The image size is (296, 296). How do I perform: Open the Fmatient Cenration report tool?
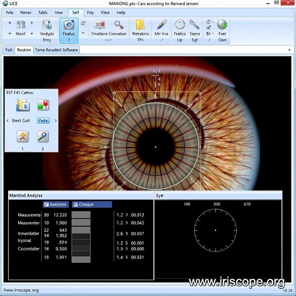[99, 25]
